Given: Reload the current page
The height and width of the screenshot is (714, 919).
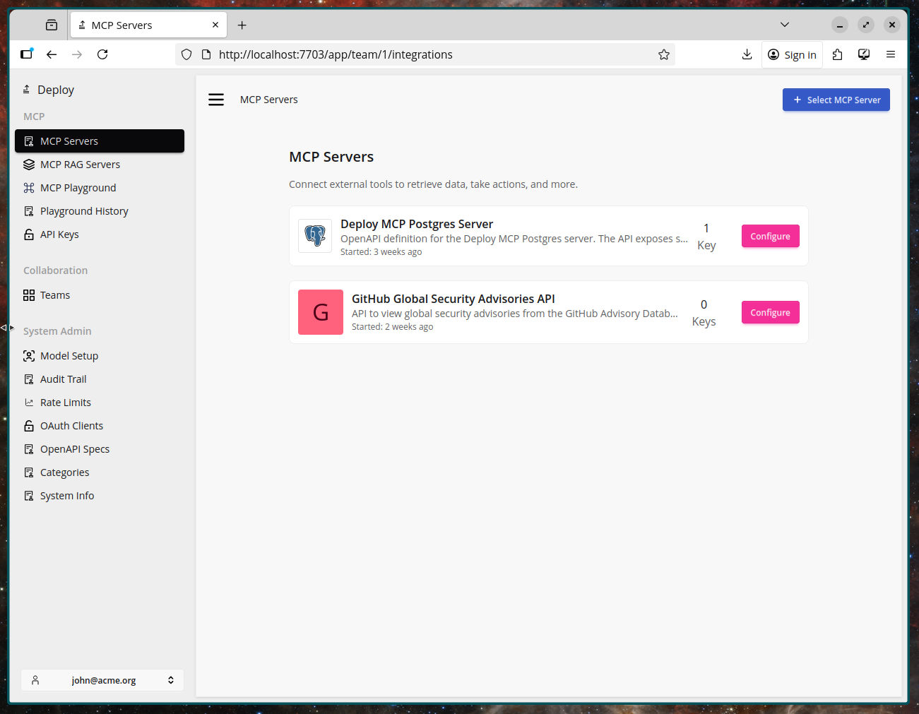Looking at the screenshot, I should (102, 54).
